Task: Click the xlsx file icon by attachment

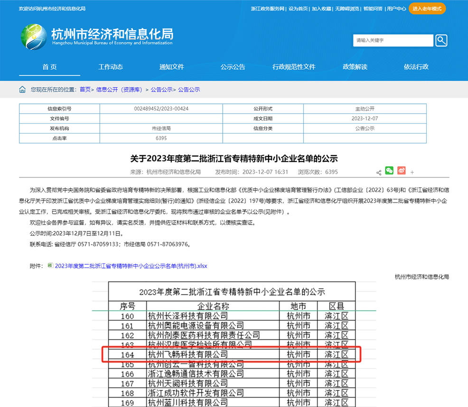Action: click(x=50, y=266)
